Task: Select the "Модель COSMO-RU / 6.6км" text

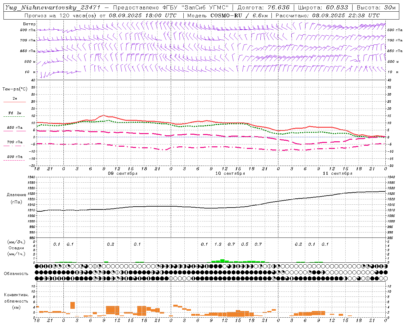Action: 228,15
